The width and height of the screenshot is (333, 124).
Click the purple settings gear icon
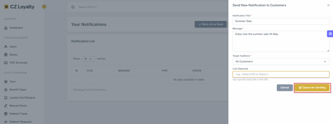click(330, 34)
